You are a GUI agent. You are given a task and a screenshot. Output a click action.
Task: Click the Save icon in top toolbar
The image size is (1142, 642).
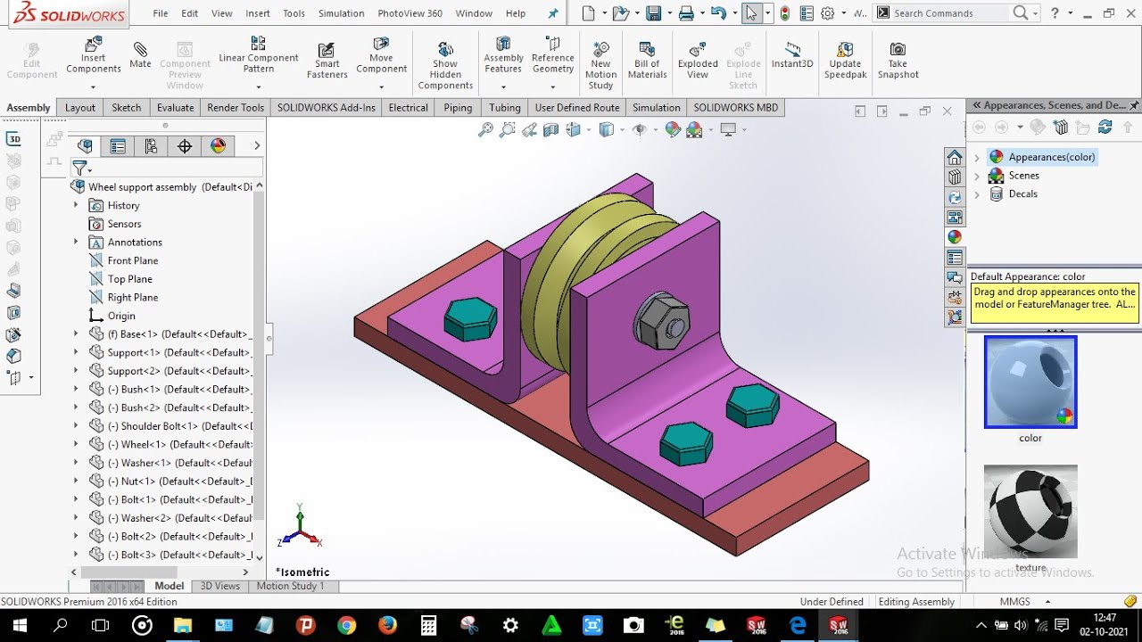click(654, 13)
